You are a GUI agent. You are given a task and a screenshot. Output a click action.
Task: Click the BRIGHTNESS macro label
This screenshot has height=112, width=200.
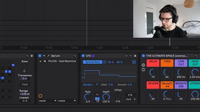[x=181, y=85]
